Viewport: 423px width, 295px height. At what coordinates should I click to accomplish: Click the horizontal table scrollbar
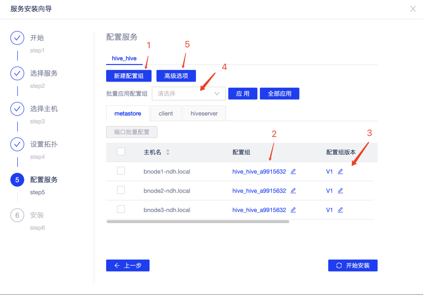(x=198, y=222)
